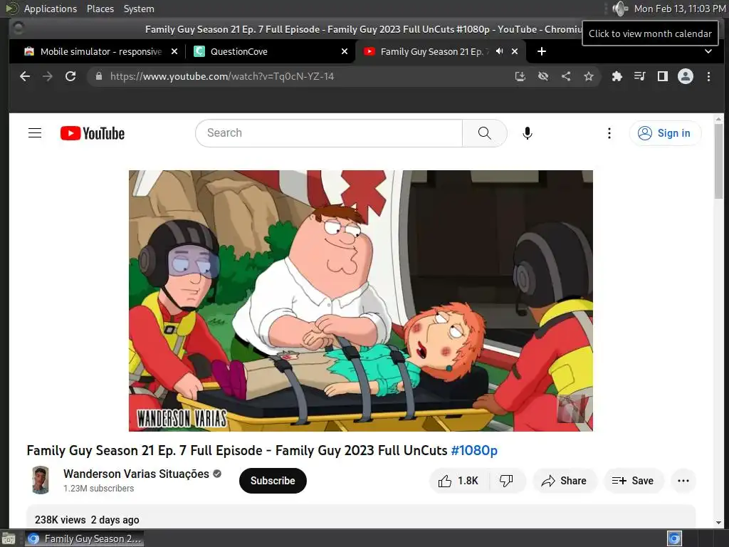
Task: Search with your voice microphone icon
Action: [x=528, y=133]
